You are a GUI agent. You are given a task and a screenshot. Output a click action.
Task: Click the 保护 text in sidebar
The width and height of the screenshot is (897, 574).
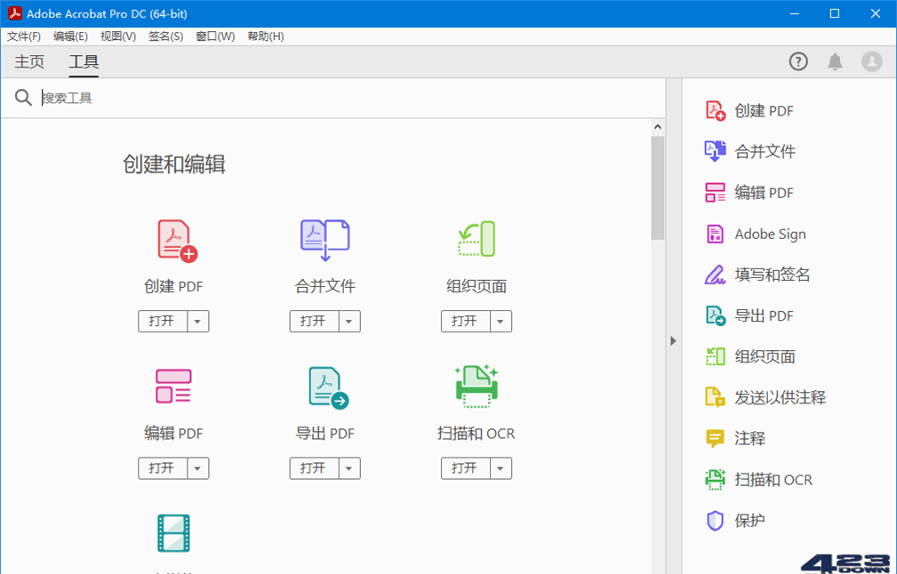[750, 521]
